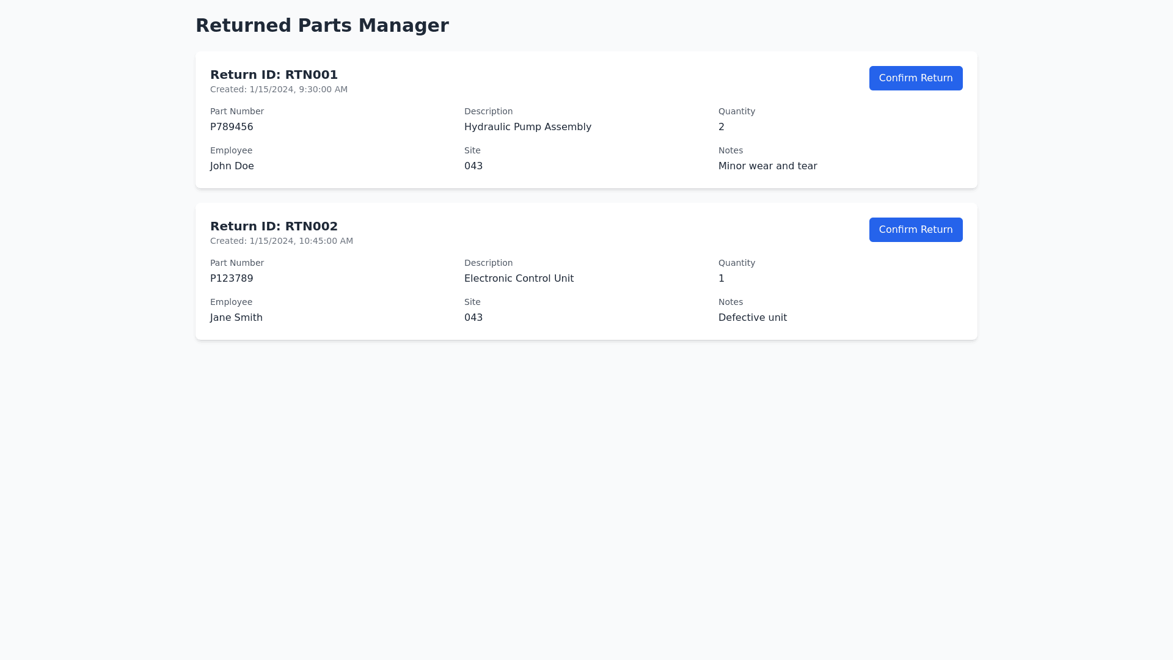
Task: Click site 043 in RTN001 card
Action: [473, 166]
